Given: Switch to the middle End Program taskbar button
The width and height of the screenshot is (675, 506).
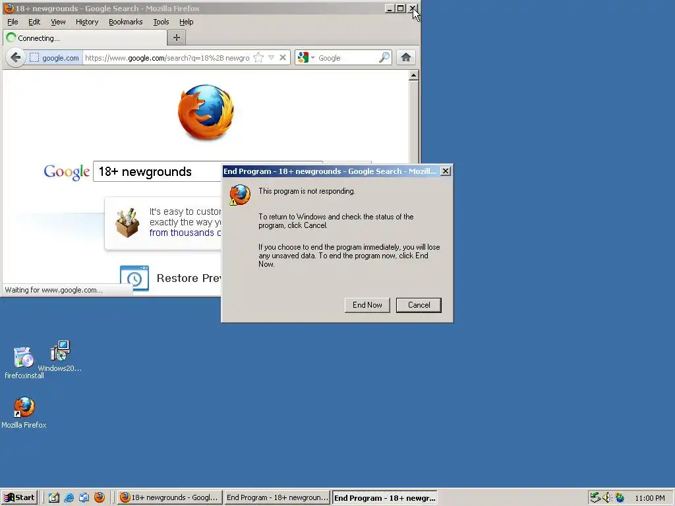Looking at the screenshot, I should [277, 497].
